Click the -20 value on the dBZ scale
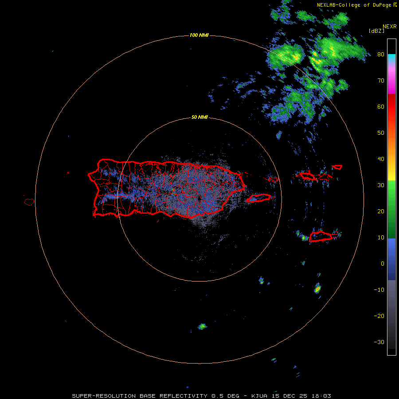 coord(379,316)
